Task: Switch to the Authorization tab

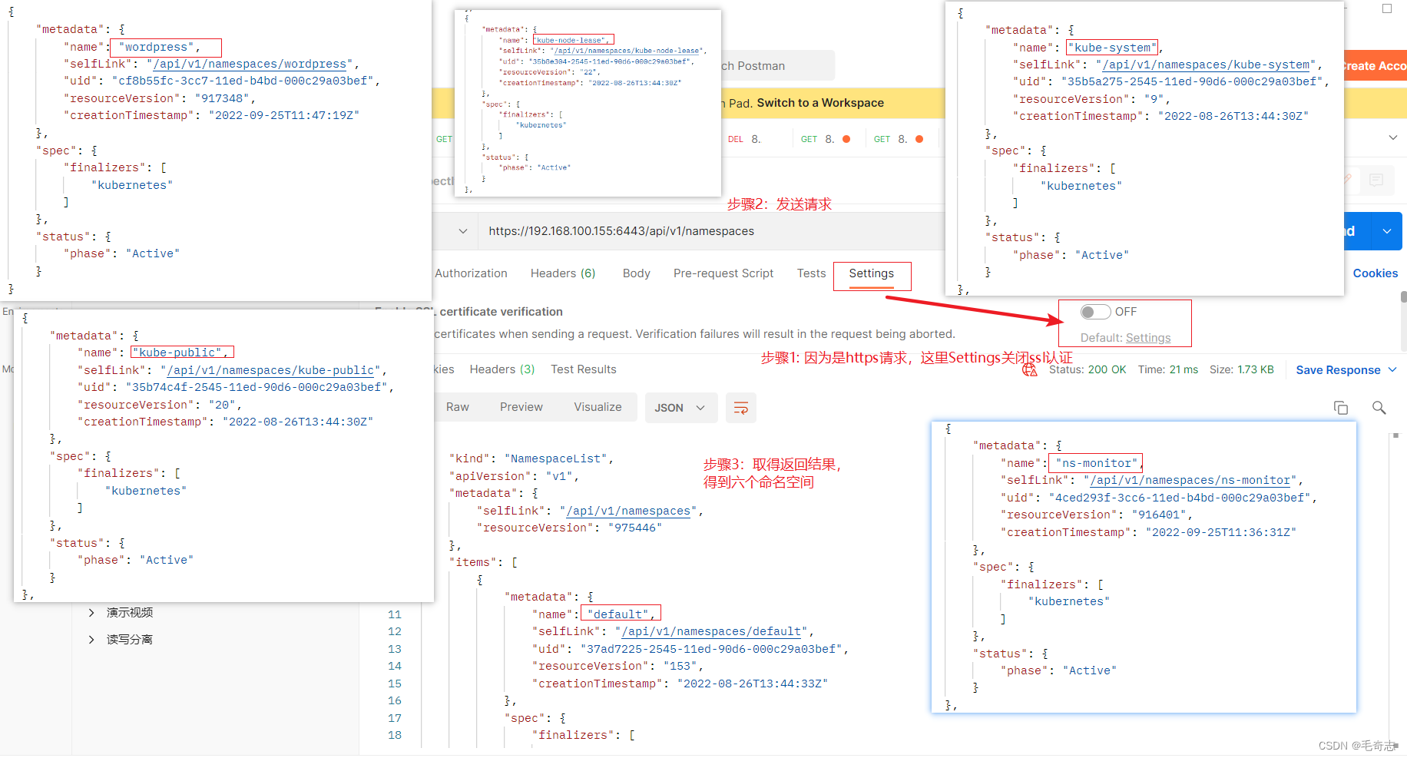Action: [471, 273]
